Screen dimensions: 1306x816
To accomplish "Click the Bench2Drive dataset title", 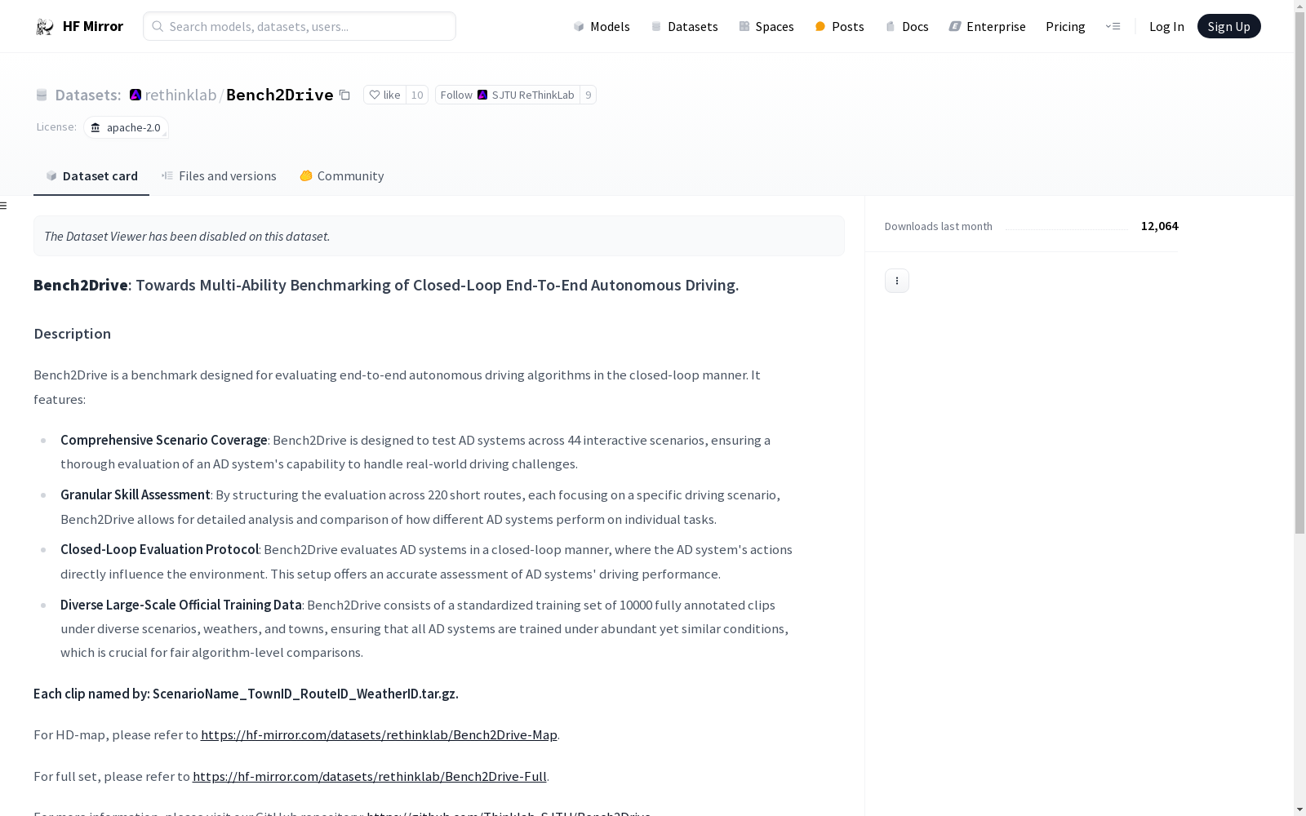I will tap(280, 95).
